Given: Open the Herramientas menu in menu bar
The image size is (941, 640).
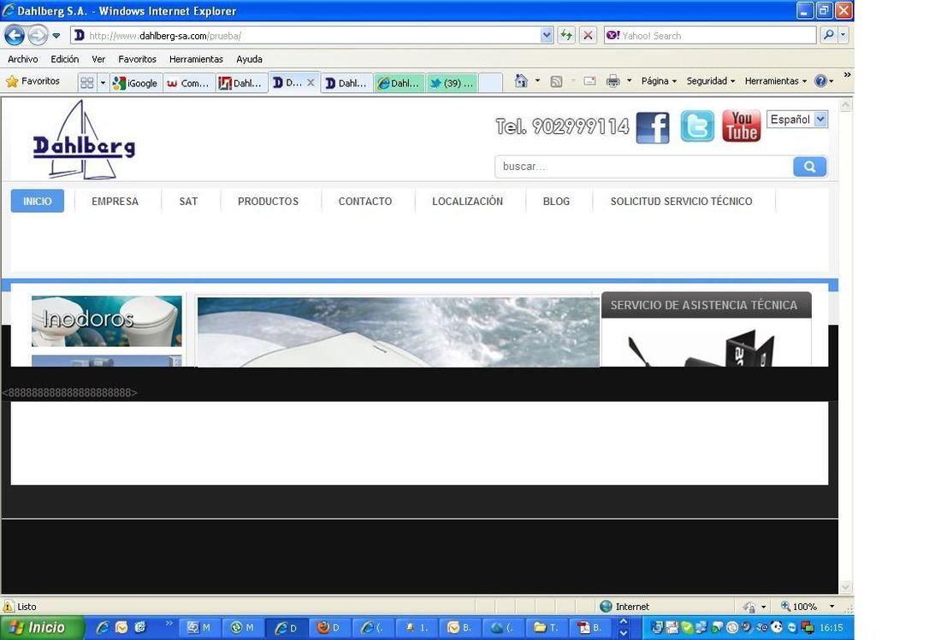Looking at the screenshot, I should pyautogui.click(x=196, y=59).
